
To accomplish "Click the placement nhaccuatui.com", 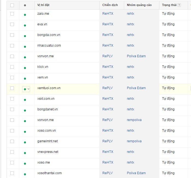I will pos(49,46).
